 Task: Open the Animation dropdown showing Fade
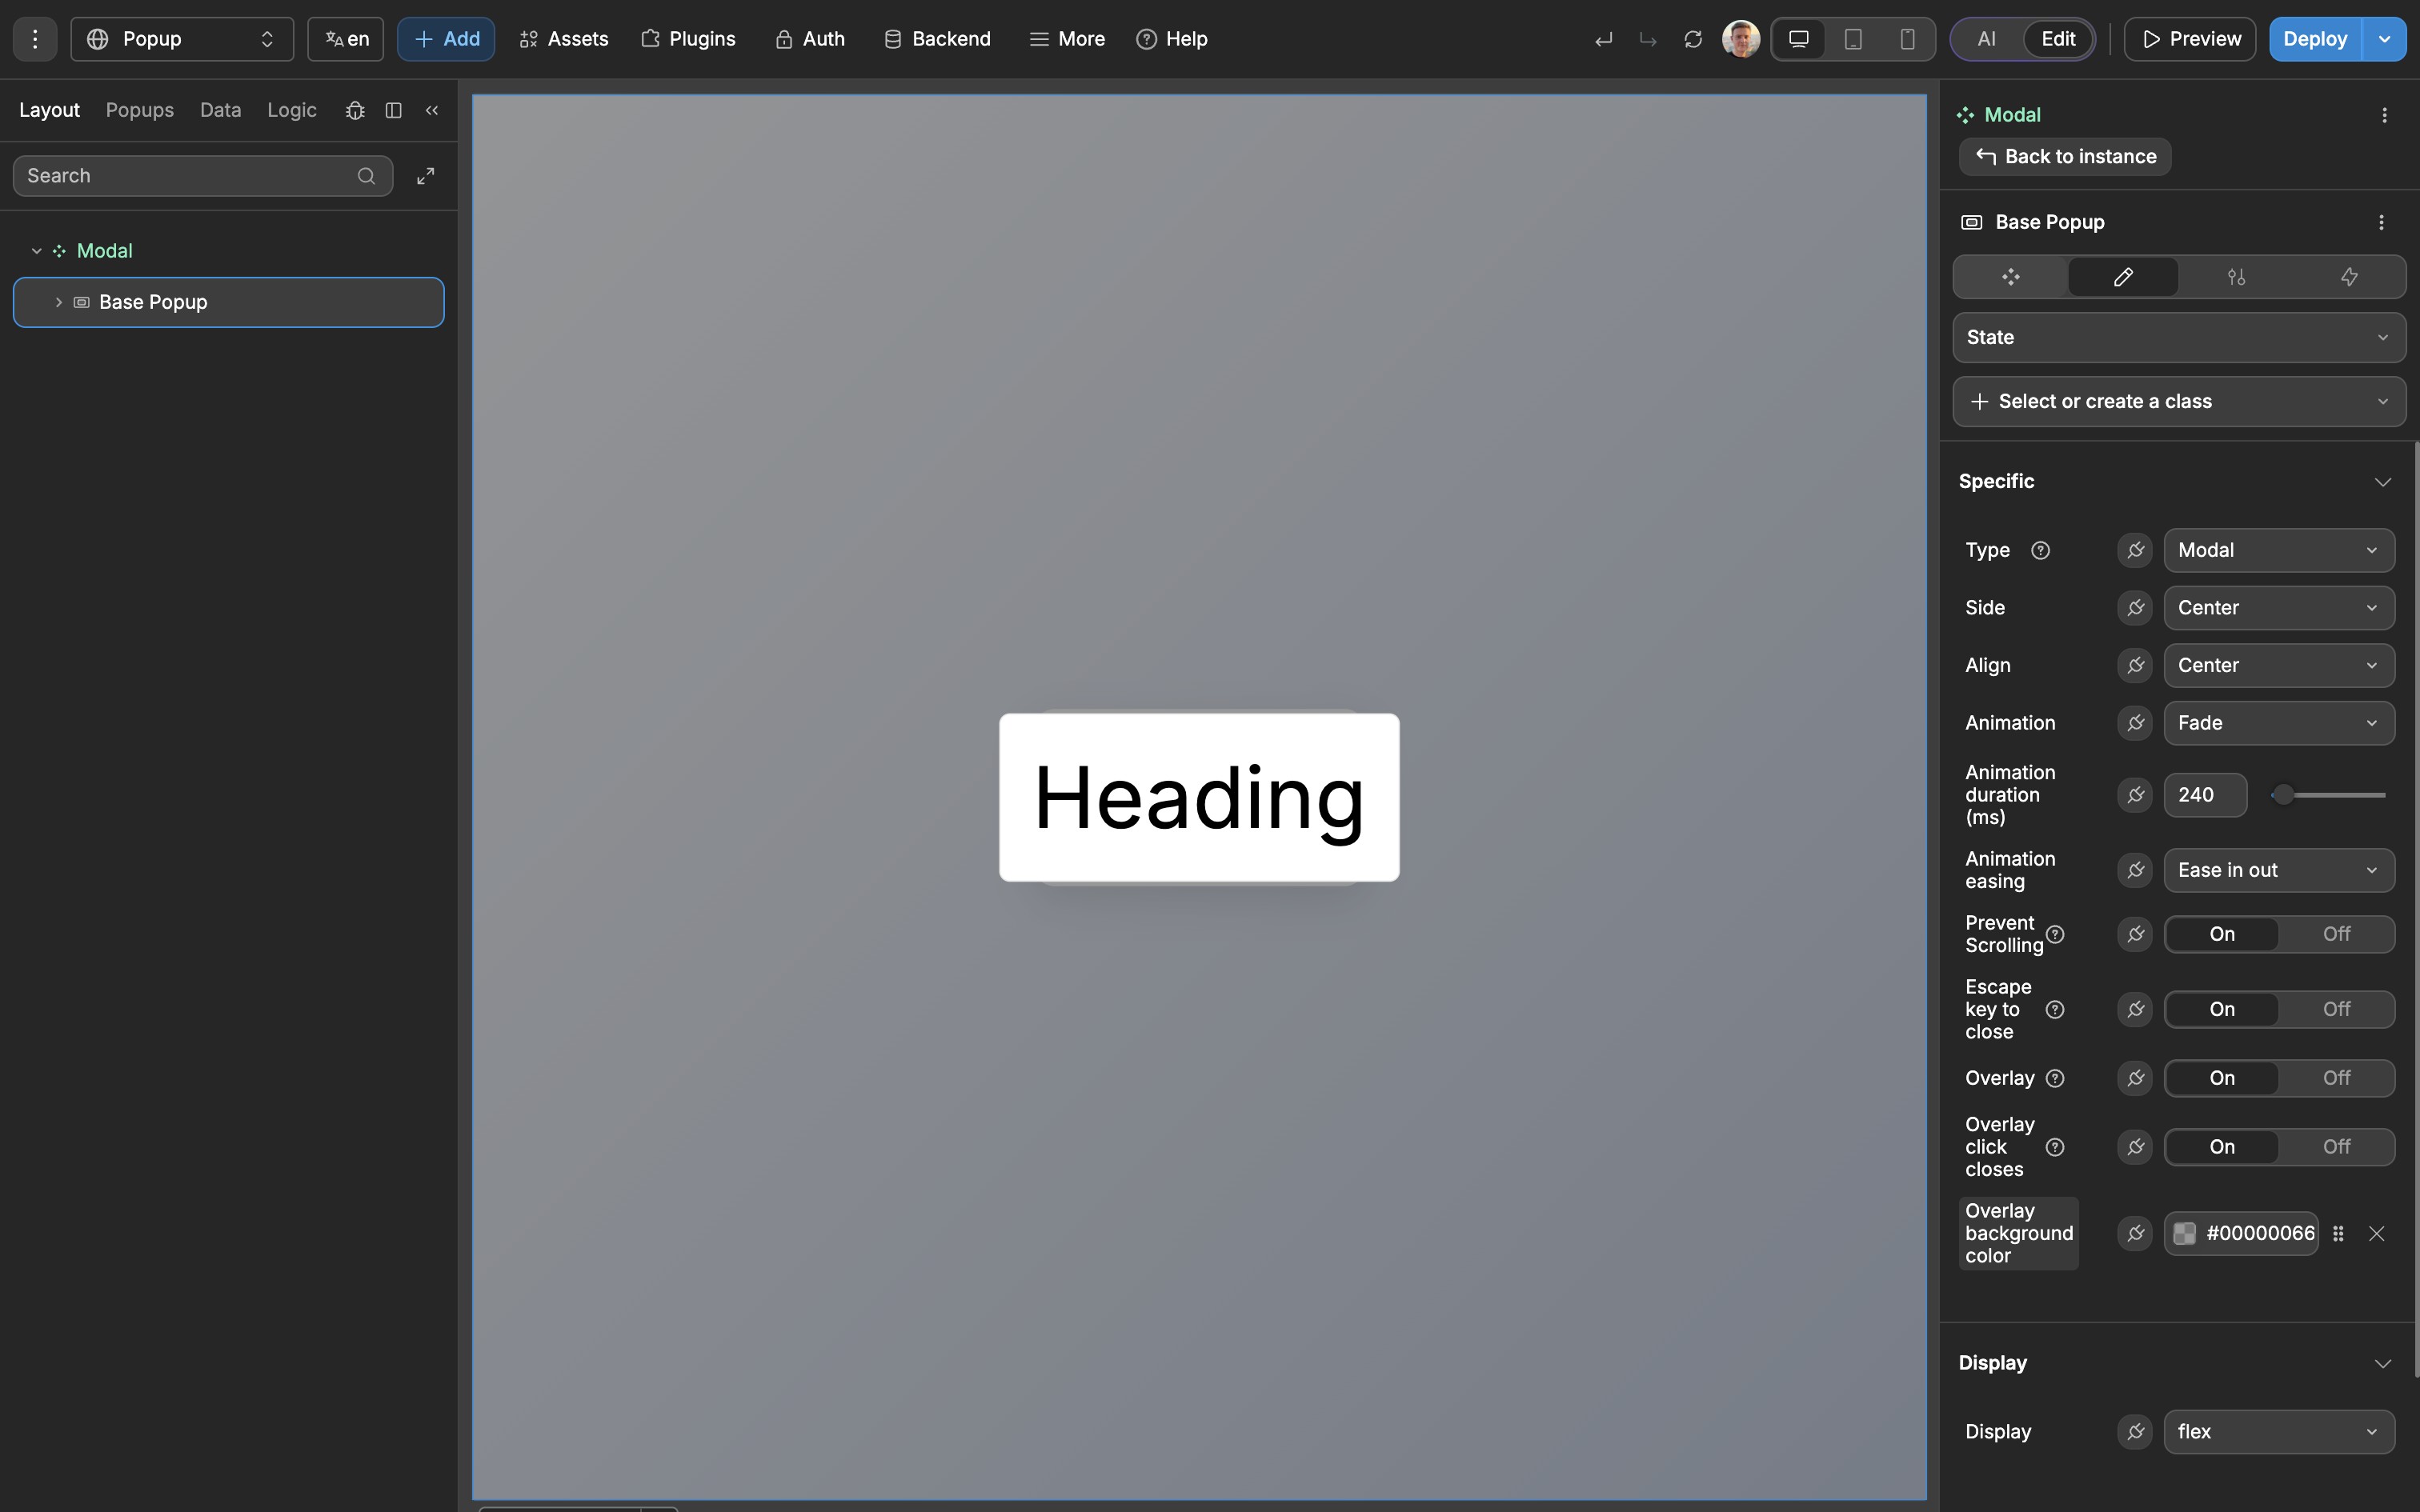pos(2279,723)
